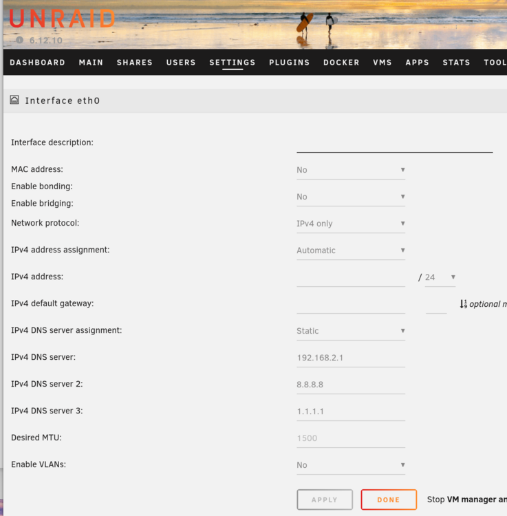
Task: Go to the Main tab
Action: click(x=91, y=63)
